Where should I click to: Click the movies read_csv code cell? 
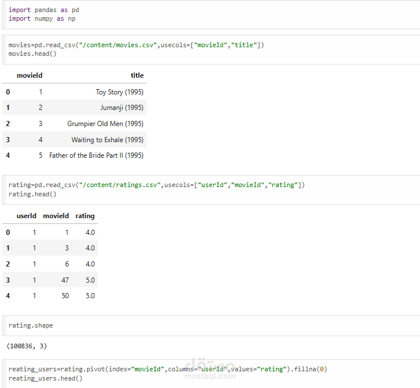tap(211, 50)
